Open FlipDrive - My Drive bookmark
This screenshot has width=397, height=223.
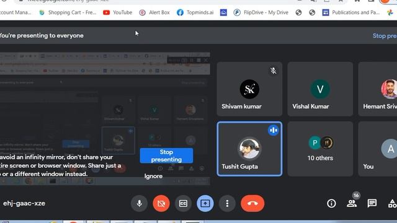point(261,12)
